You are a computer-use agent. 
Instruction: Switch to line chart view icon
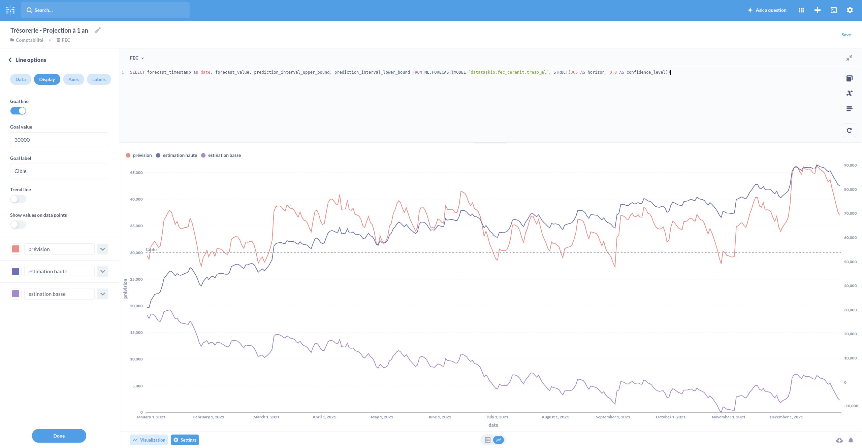[x=499, y=440]
